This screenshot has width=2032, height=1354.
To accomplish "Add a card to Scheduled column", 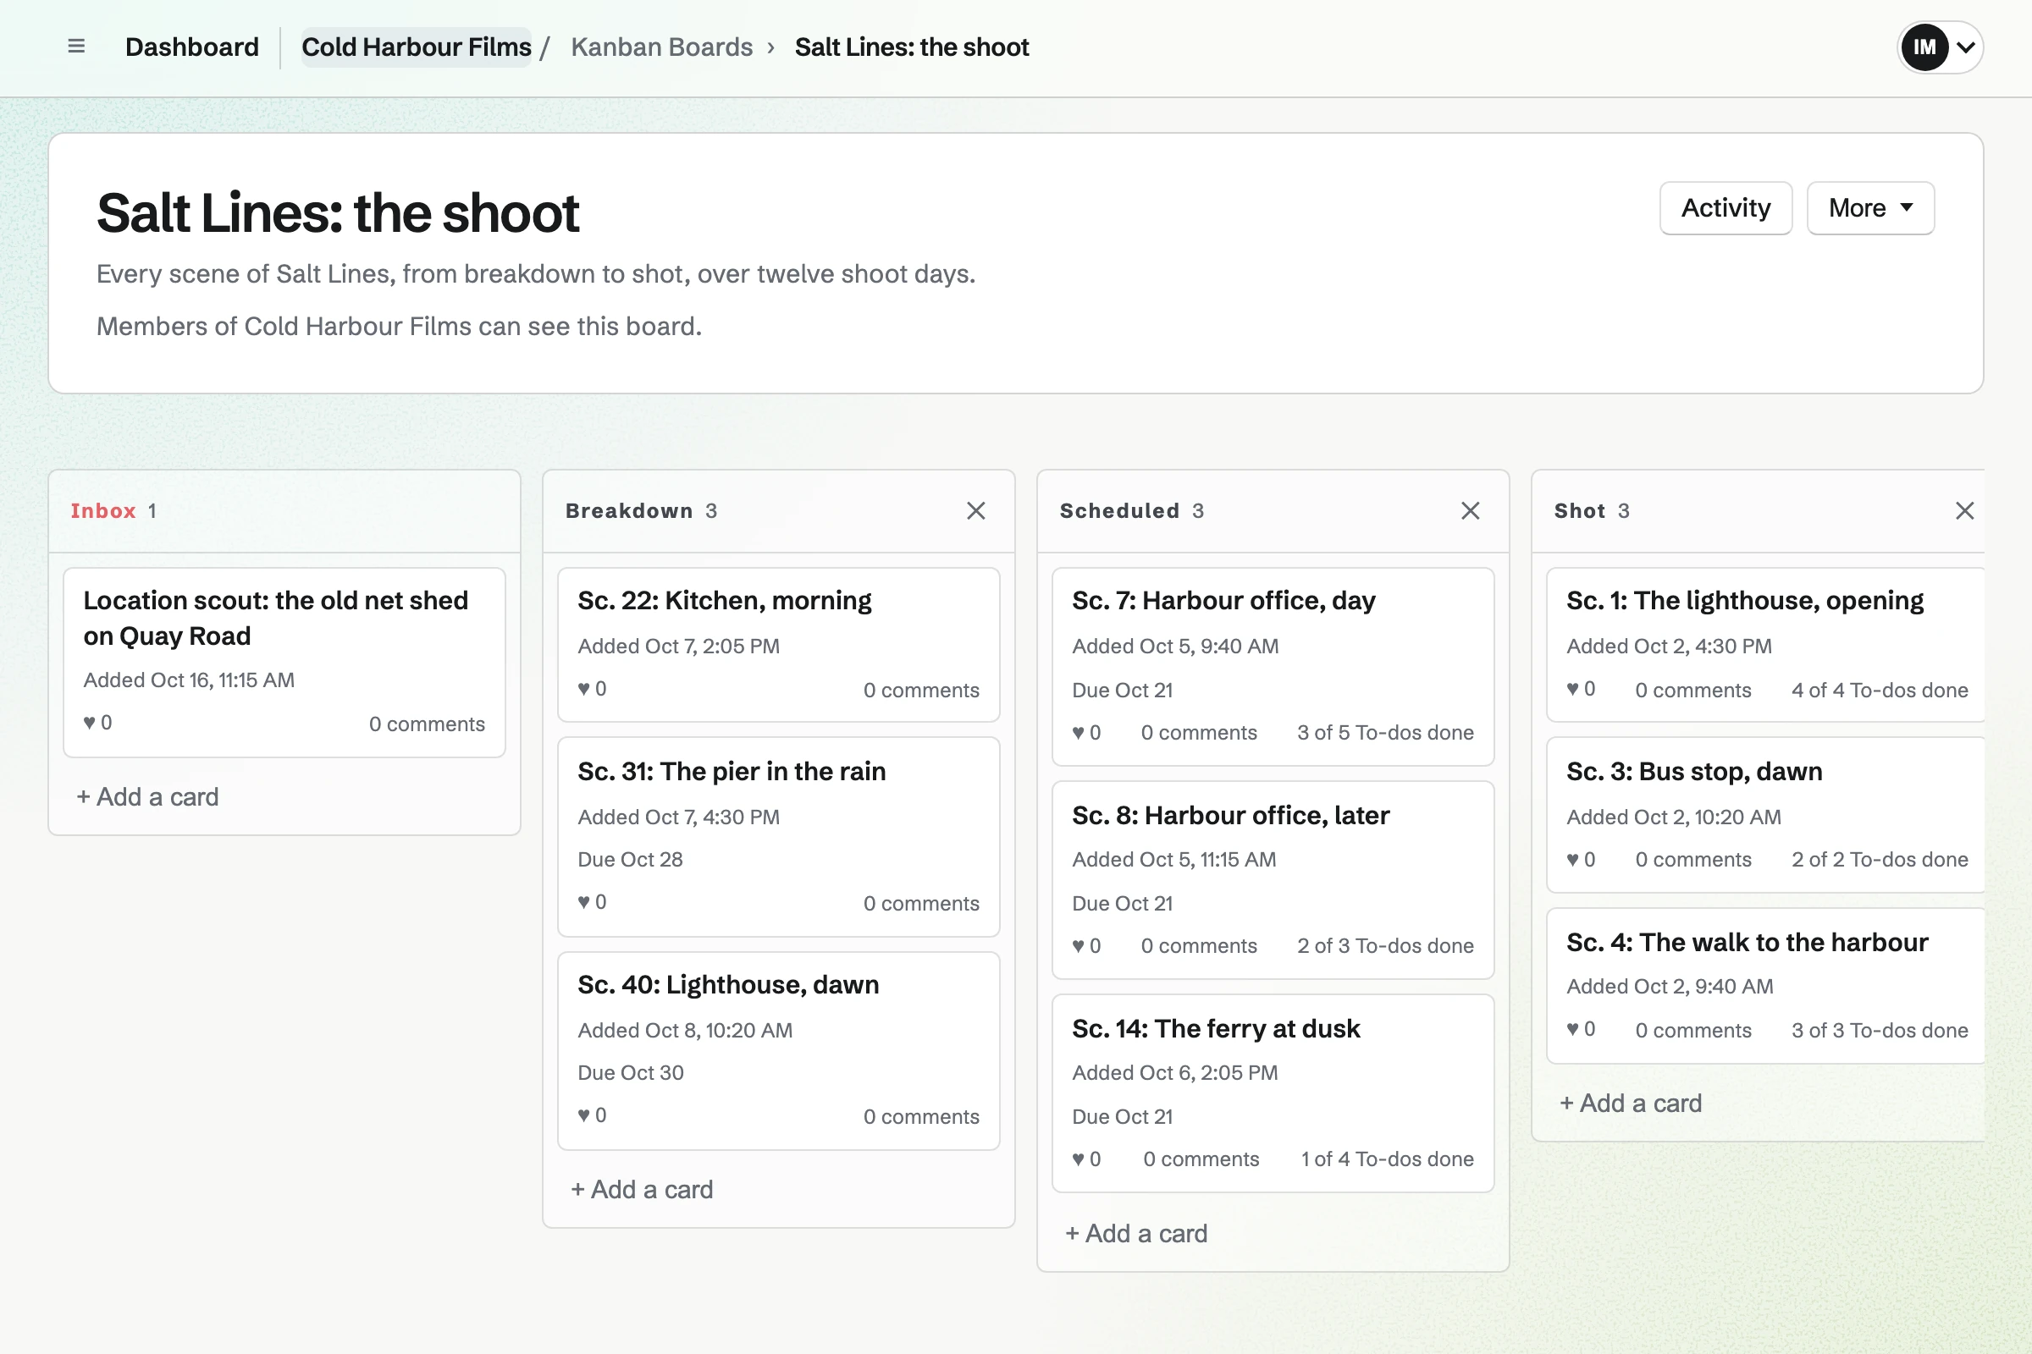I will click(1136, 1233).
